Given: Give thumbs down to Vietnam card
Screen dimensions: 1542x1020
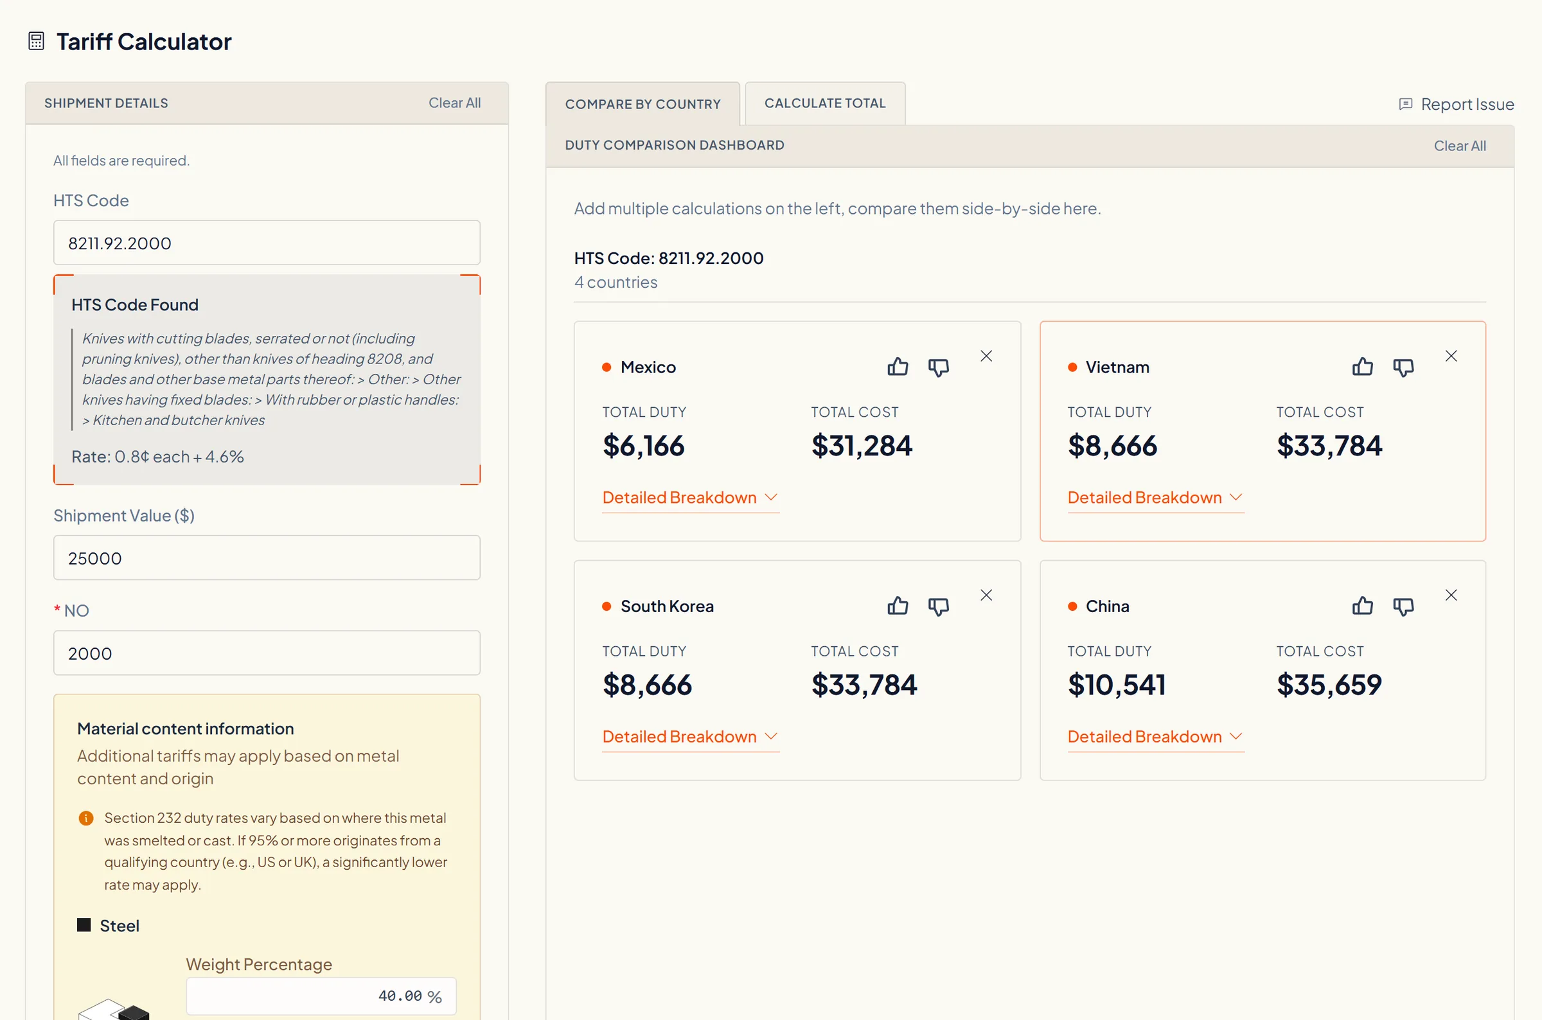Looking at the screenshot, I should pos(1403,367).
